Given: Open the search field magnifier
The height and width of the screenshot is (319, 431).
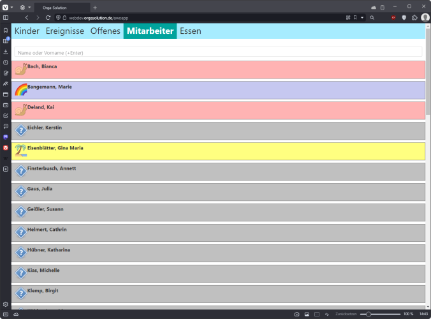Looking at the screenshot, I should point(372,18).
